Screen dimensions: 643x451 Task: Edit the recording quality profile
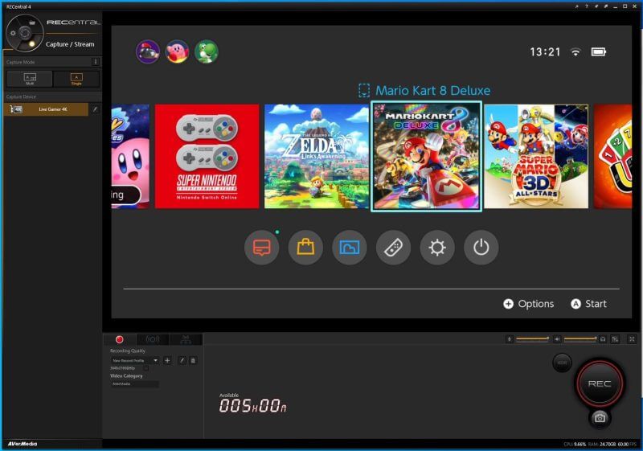[182, 360]
